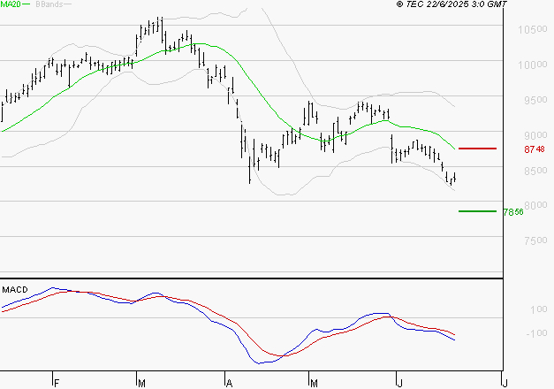This screenshot has width=554, height=389.
Task: Click the A month marker on time axis
Action: point(230,384)
